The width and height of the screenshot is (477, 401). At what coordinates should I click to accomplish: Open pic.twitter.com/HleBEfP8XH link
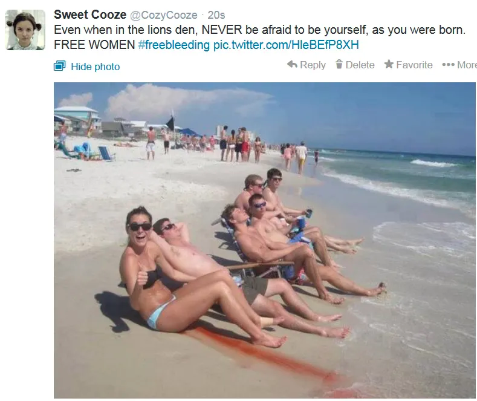tap(286, 45)
